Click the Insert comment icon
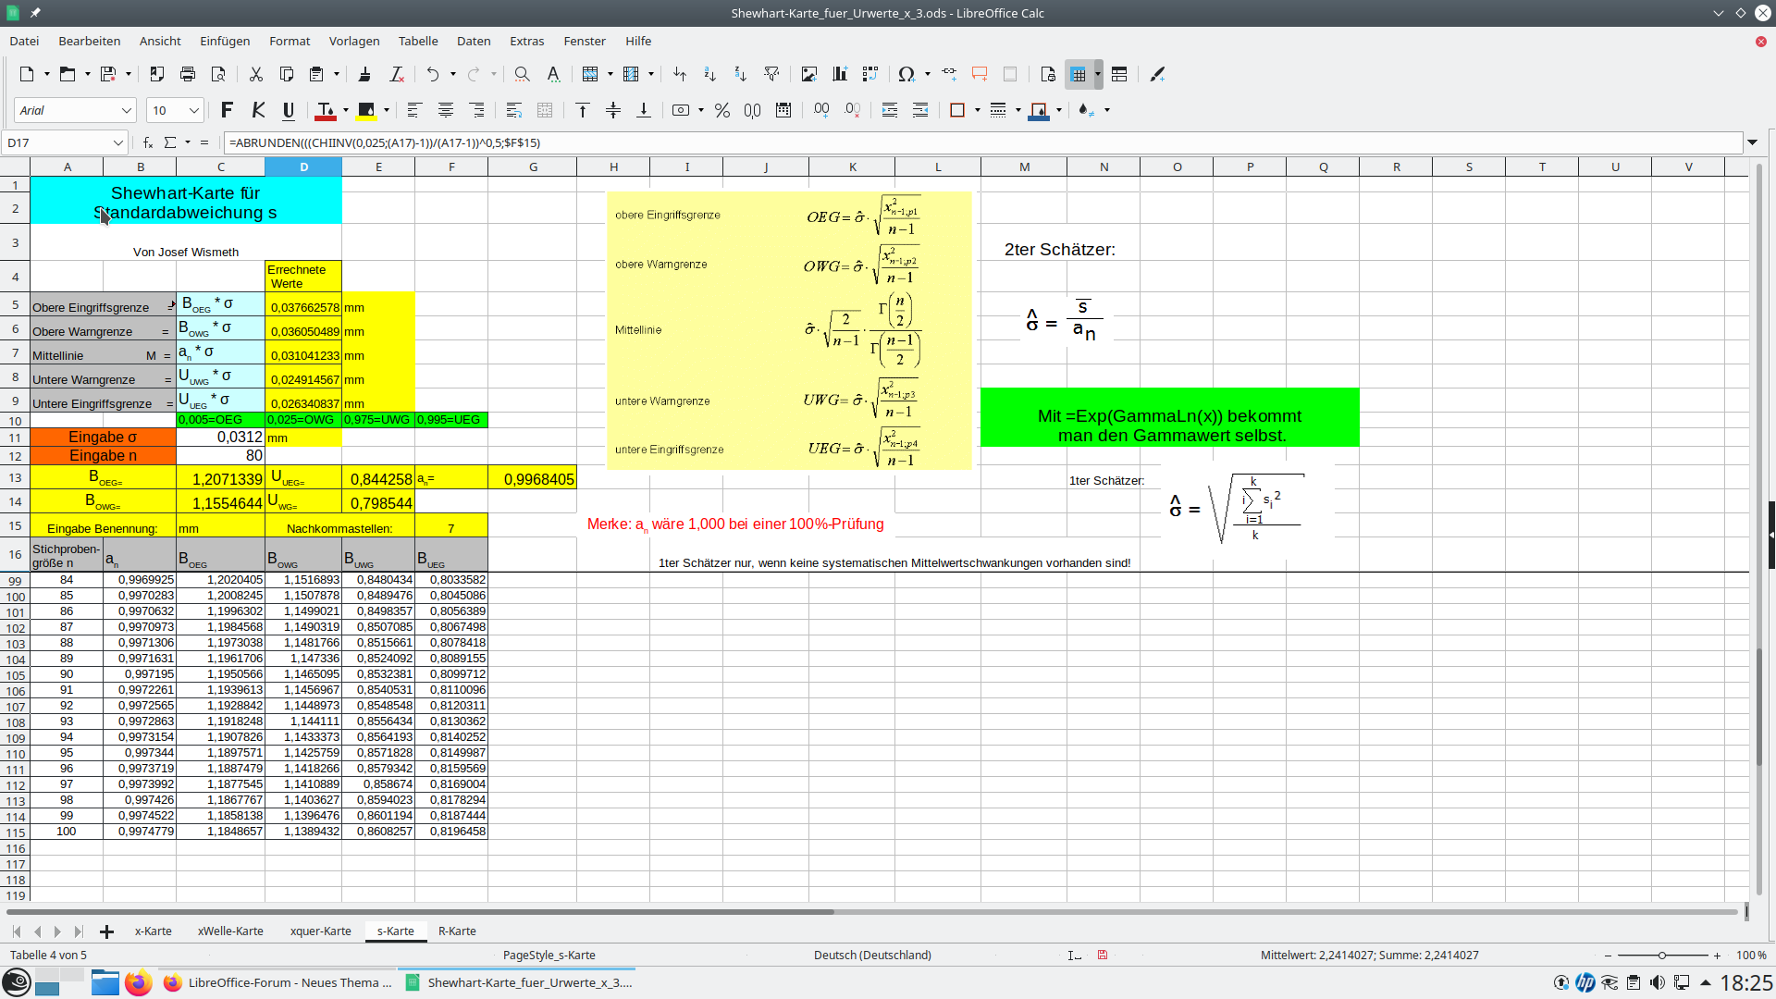 (980, 74)
